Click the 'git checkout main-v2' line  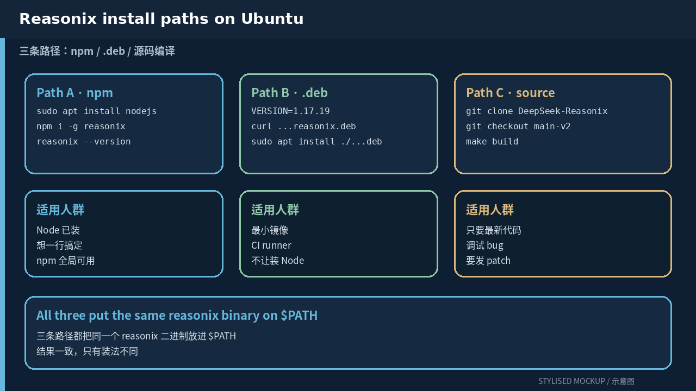[518, 127]
